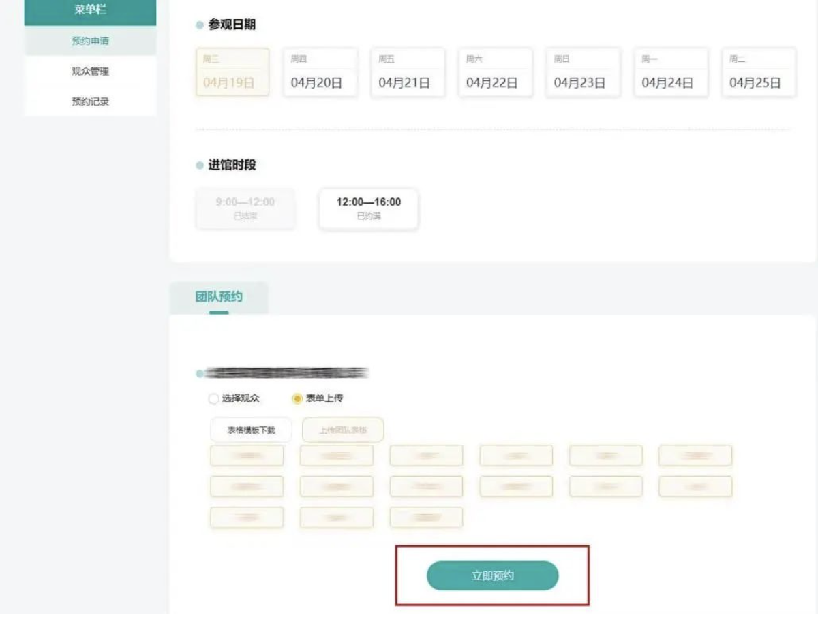Screen dimensions: 818x617
Task: Open 观众管理 in the sidebar menu
Action: [90, 72]
